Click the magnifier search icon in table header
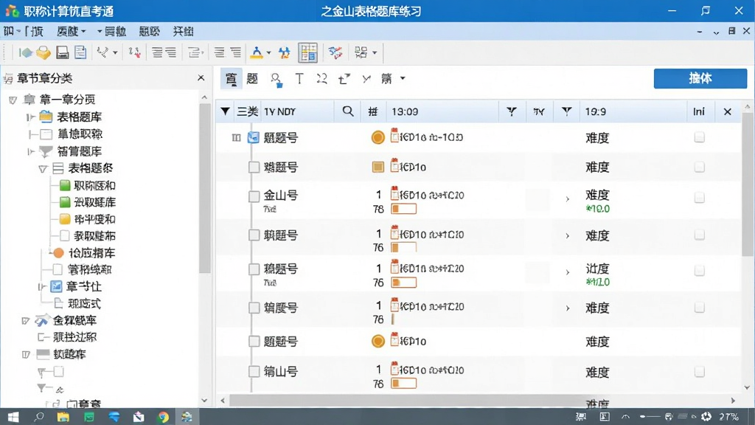Screen dimensions: 755x425 pos(348,111)
